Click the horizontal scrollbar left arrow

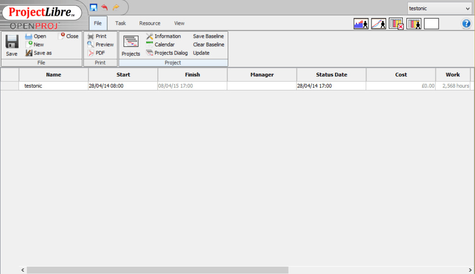pos(23,270)
